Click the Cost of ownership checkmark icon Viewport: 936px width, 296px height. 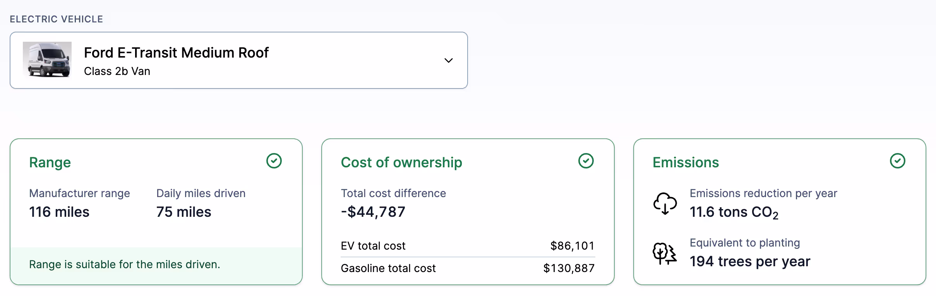(586, 161)
